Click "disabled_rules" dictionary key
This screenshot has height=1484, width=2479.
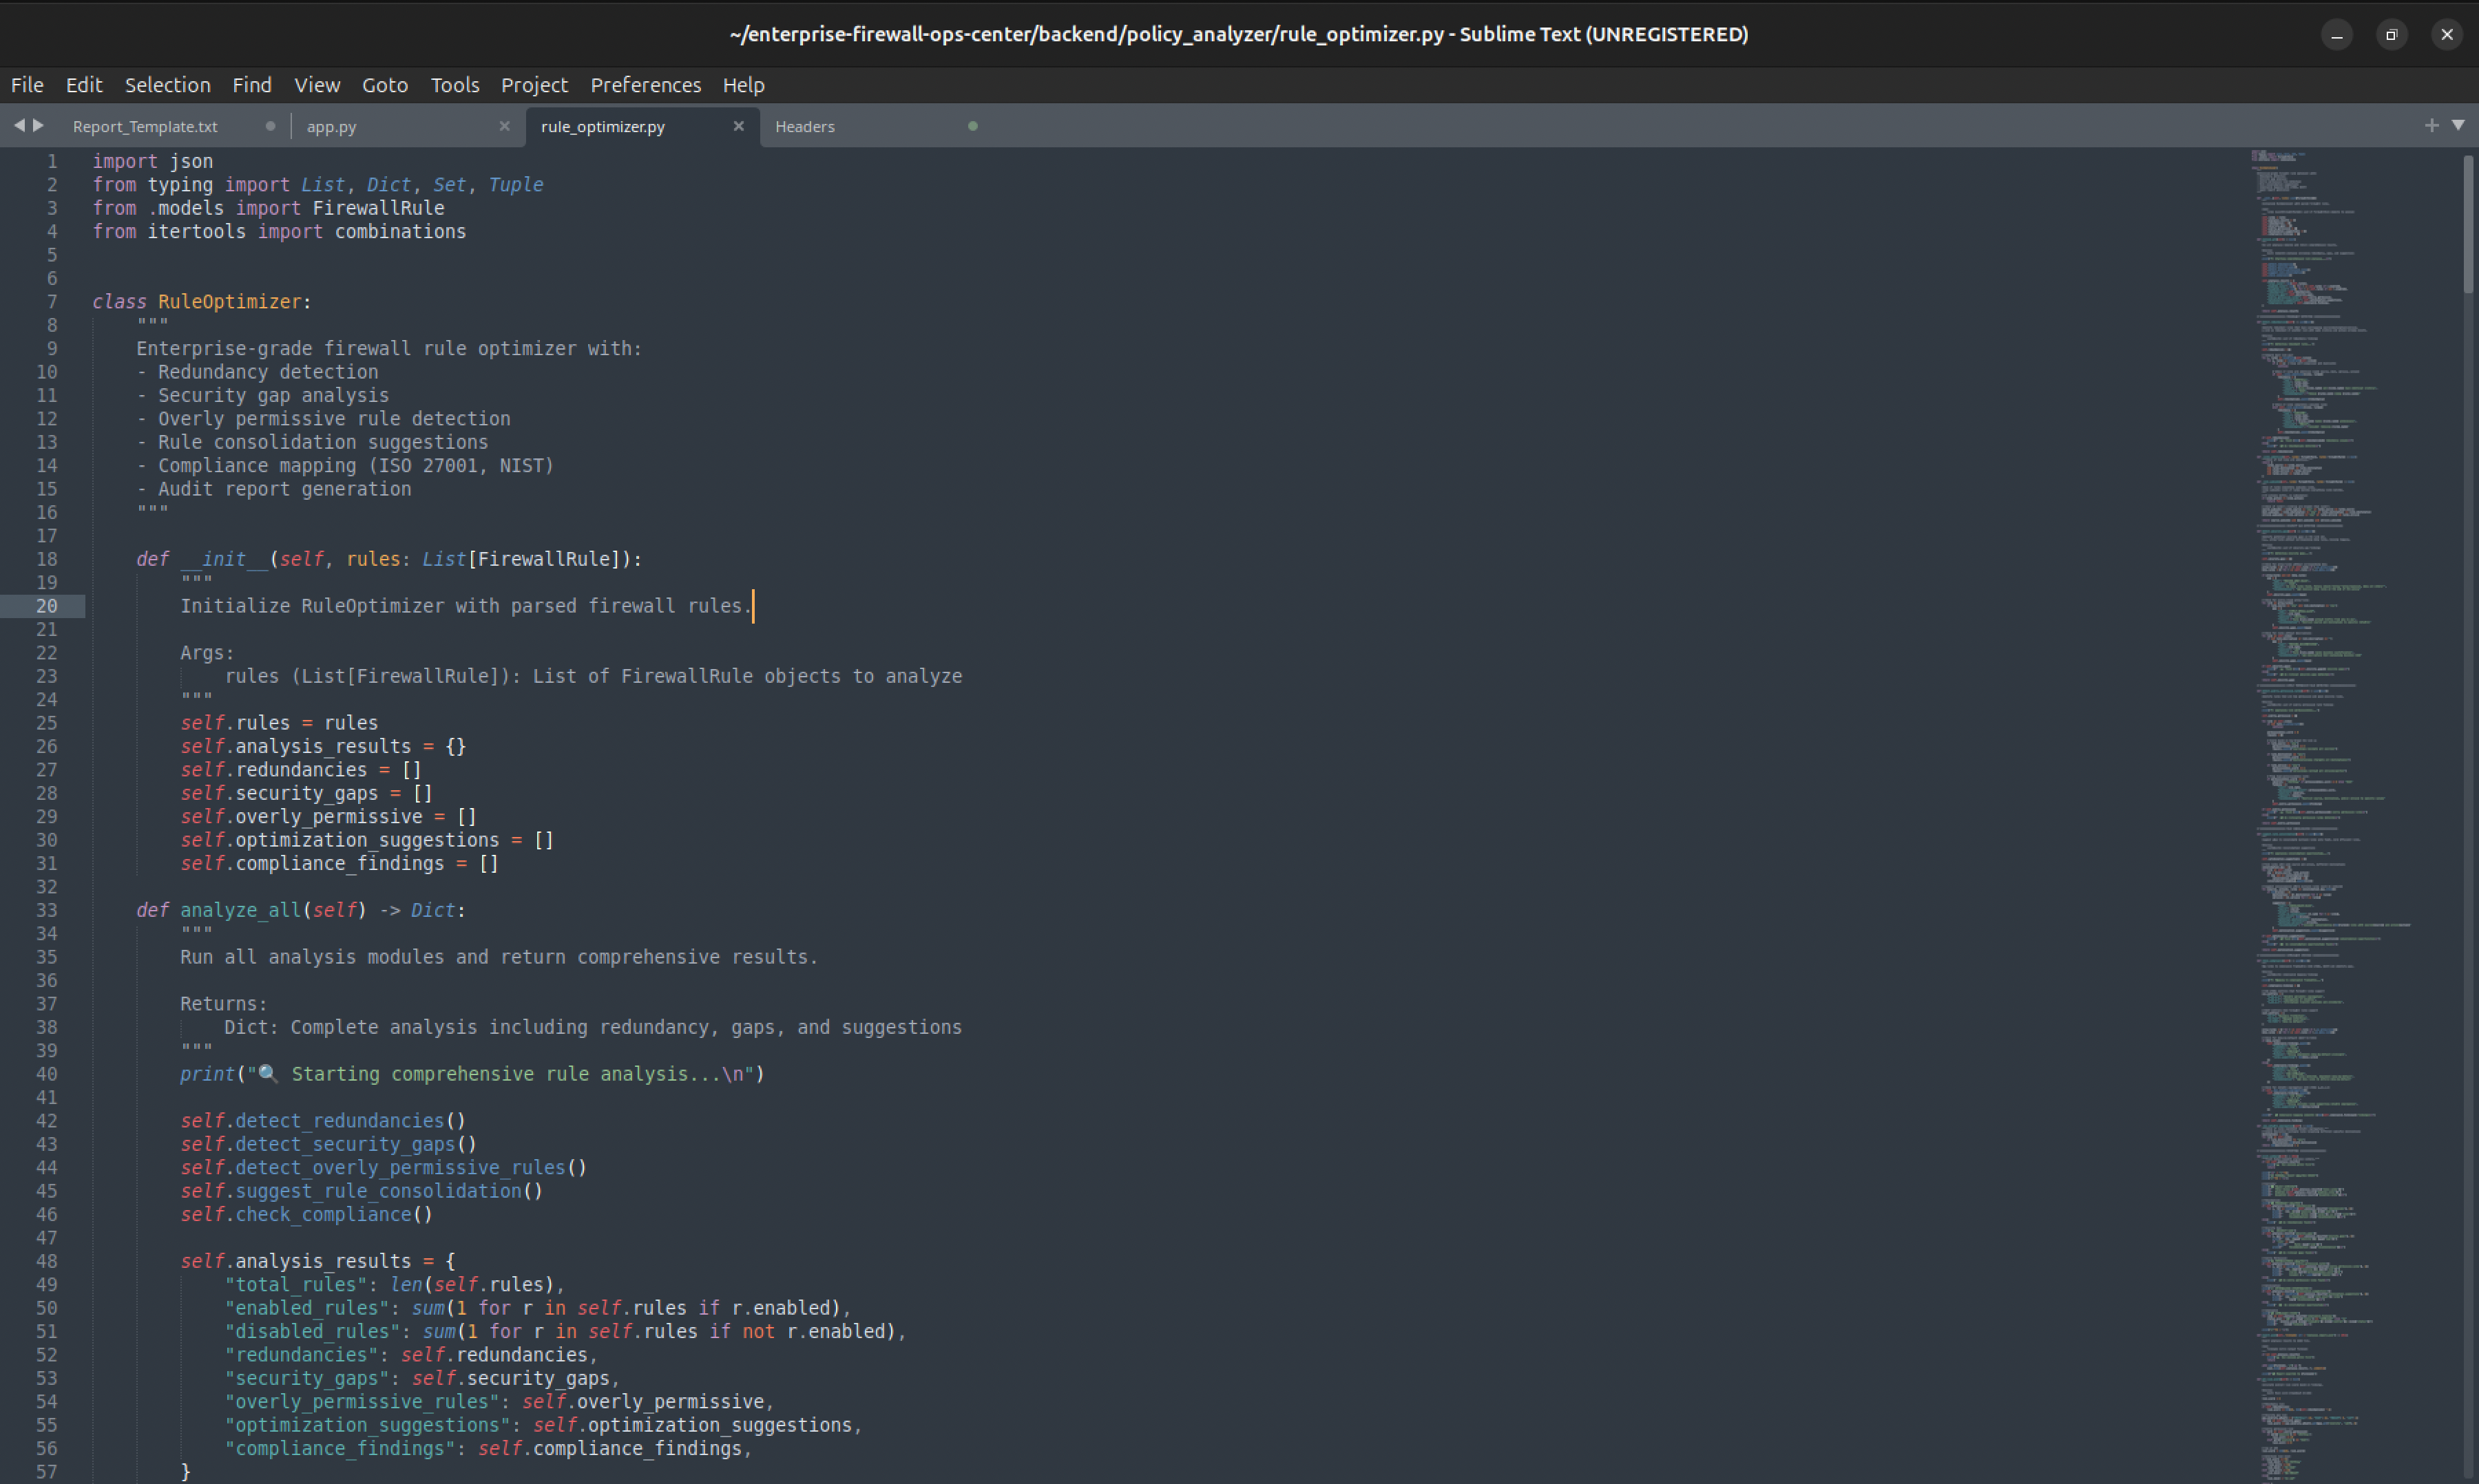[x=312, y=1331]
